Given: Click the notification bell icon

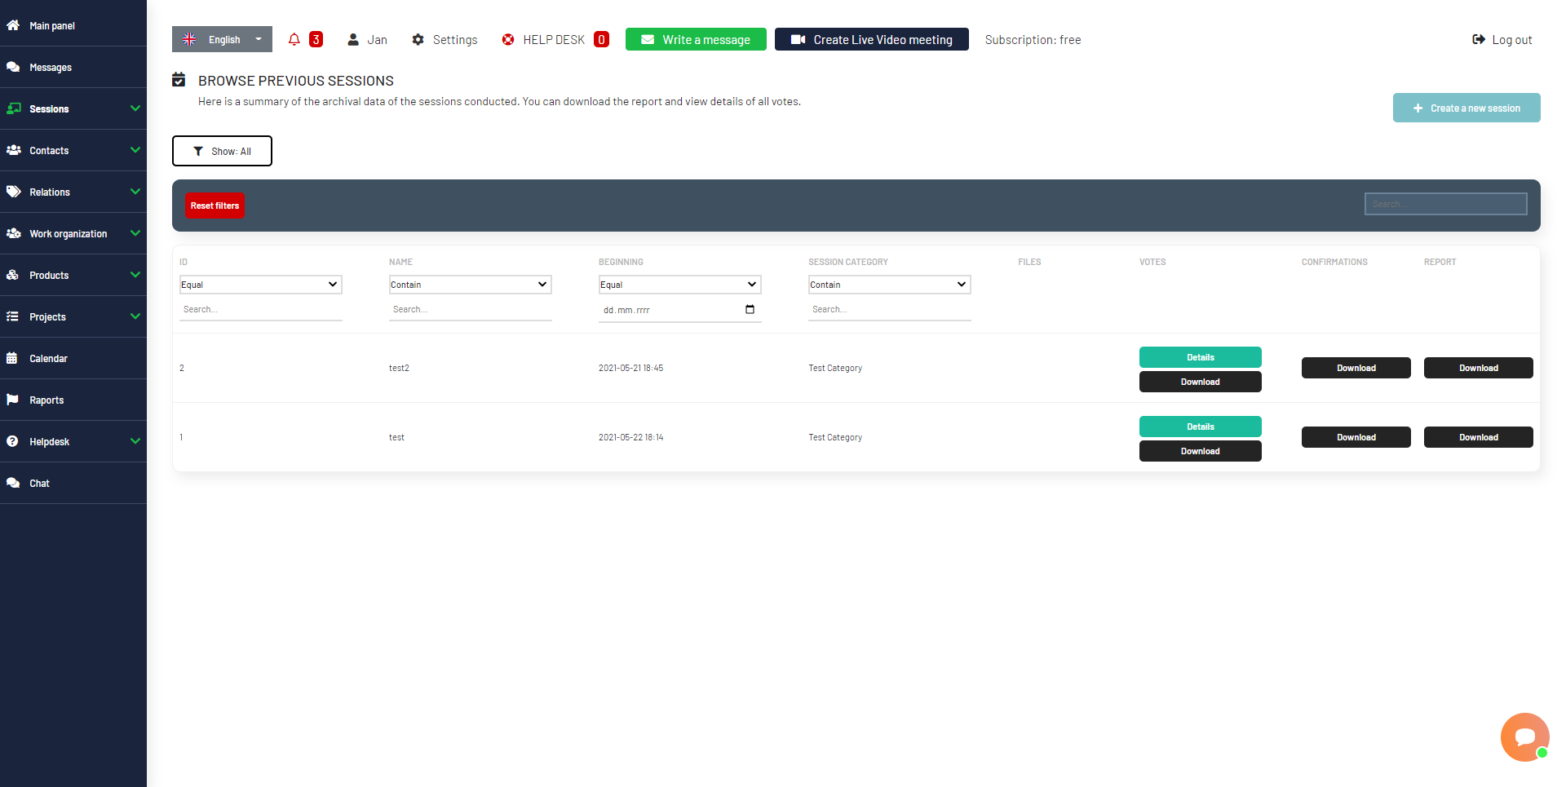Looking at the screenshot, I should [x=294, y=39].
